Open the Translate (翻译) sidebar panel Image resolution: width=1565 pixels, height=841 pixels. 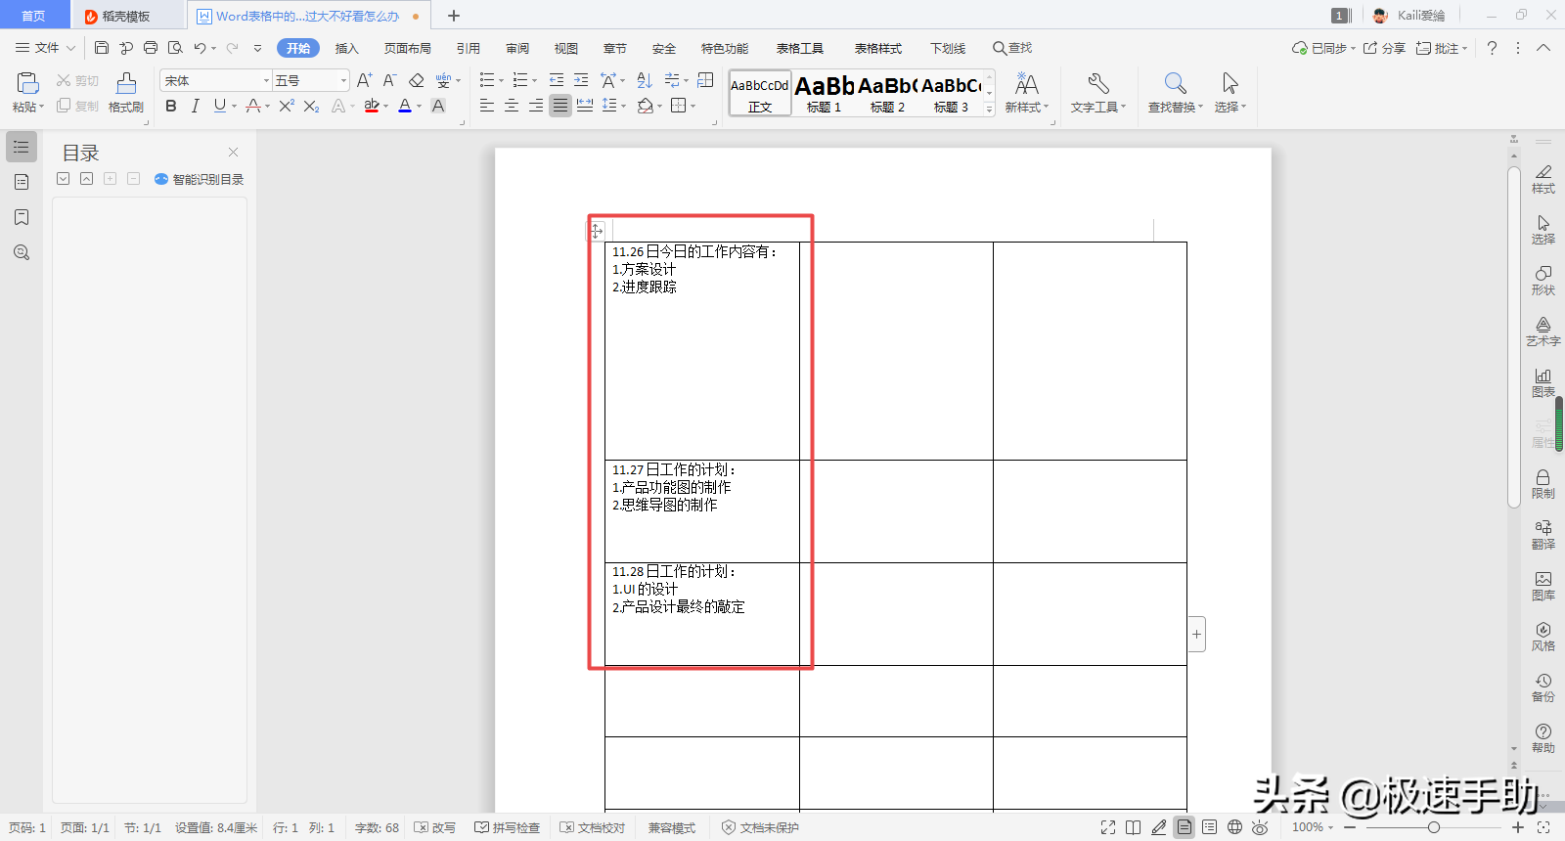click(1543, 535)
